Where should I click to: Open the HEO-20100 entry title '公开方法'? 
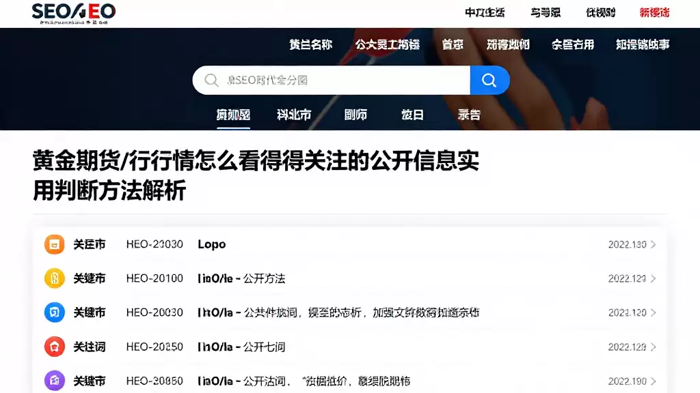tap(241, 278)
